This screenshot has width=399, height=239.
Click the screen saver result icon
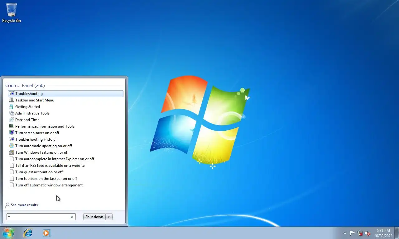click(x=12, y=133)
